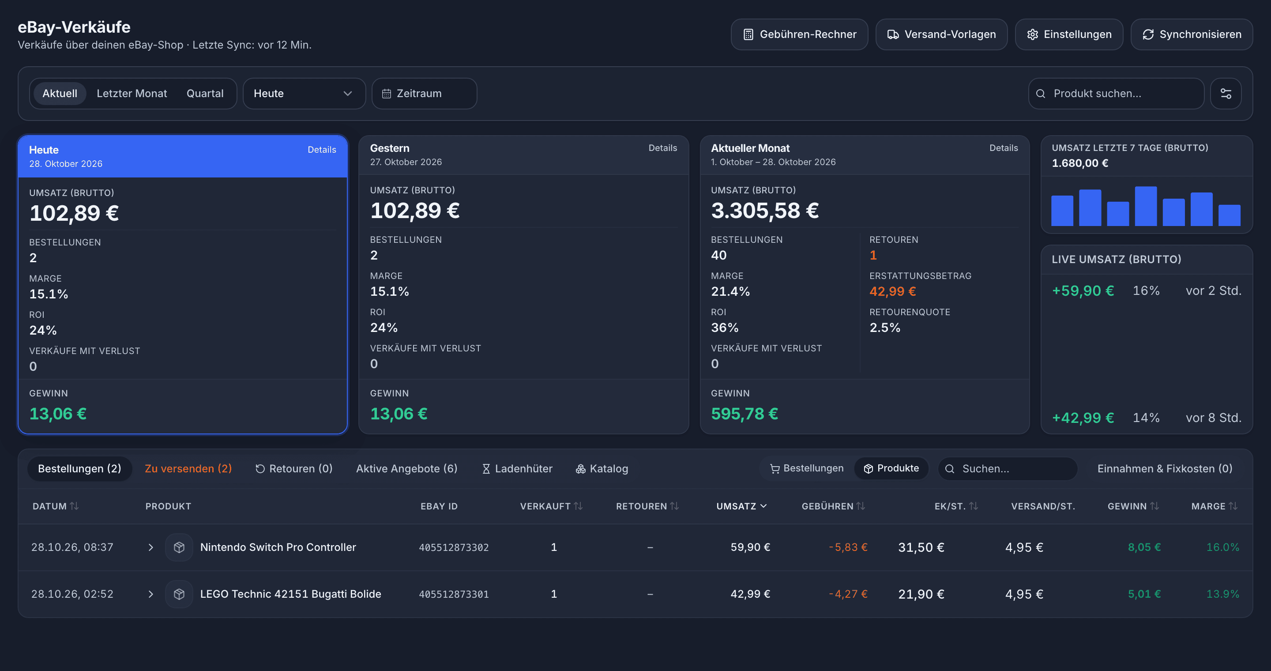Switch view to Bestellungen with cart icon

pyautogui.click(x=806, y=468)
